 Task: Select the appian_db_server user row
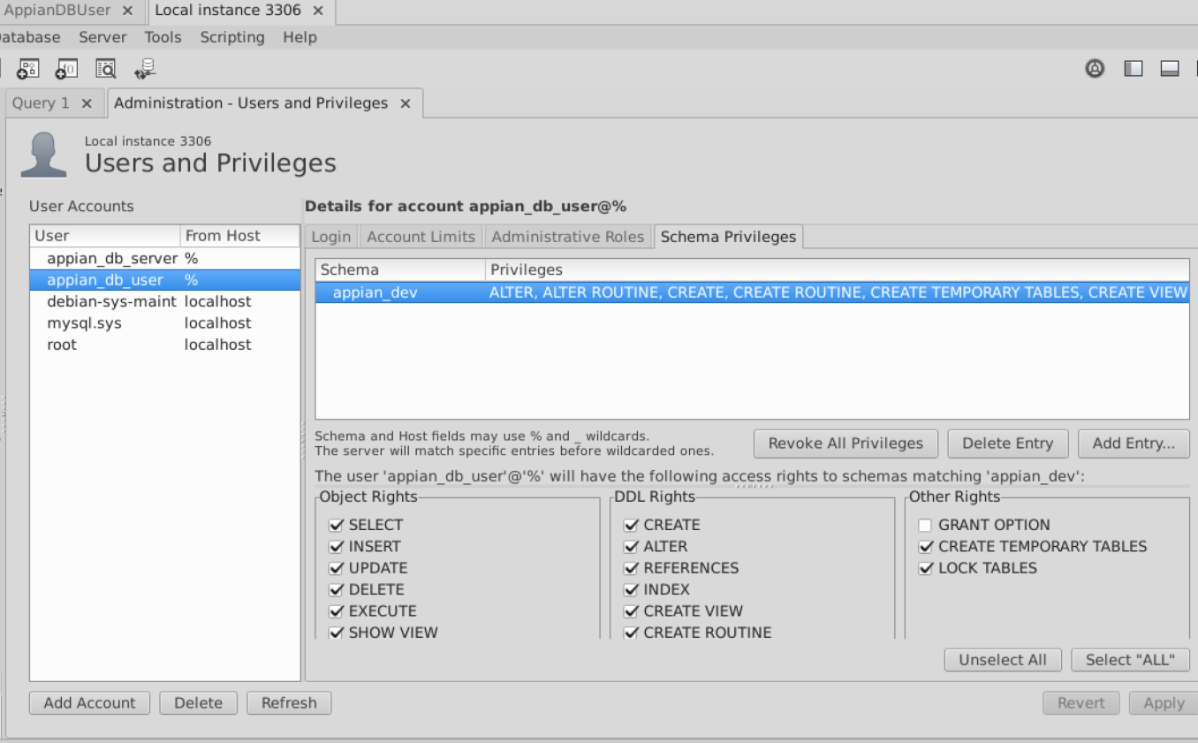point(165,259)
